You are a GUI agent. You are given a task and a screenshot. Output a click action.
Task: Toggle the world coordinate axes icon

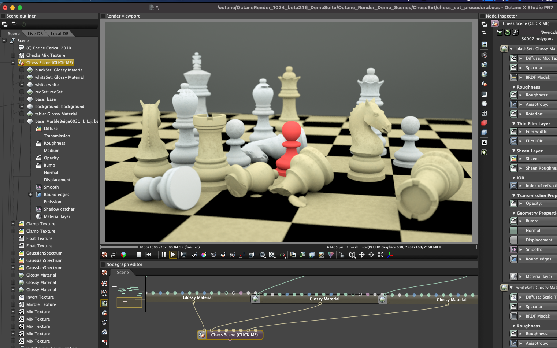[x=390, y=255]
